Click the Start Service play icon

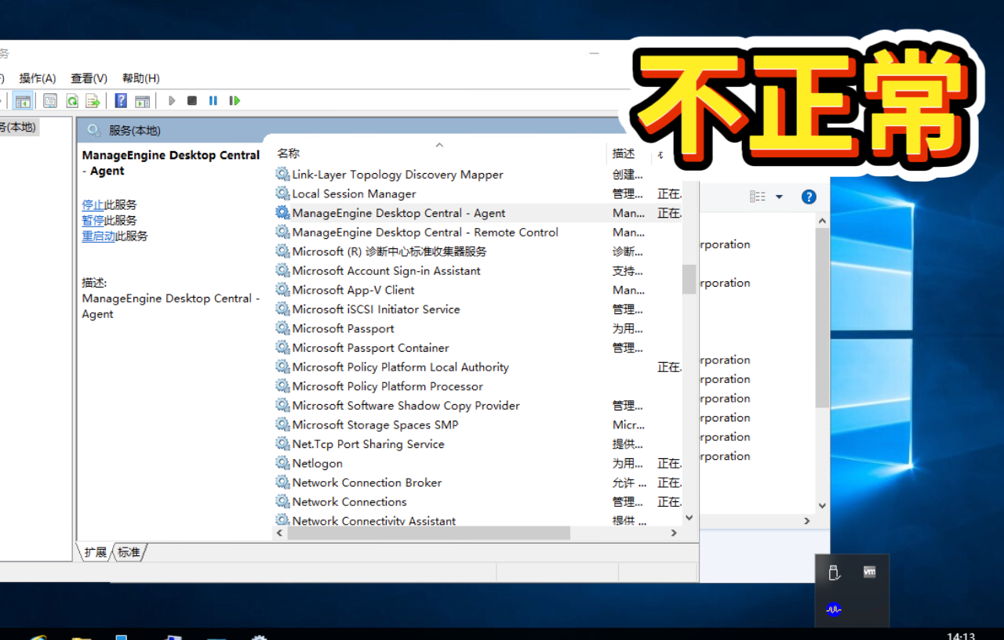(x=172, y=101)
